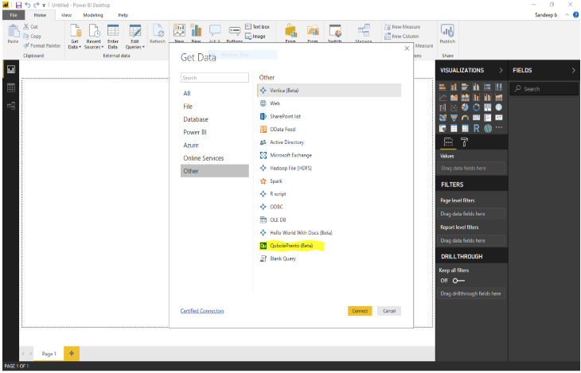Open the Recent Sources dropdown
The height and width of the screenshot is (373, 581).
(94, 37)
